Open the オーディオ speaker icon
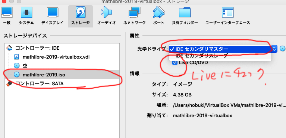This screenshot has width=286, height=138. [106, 12]
